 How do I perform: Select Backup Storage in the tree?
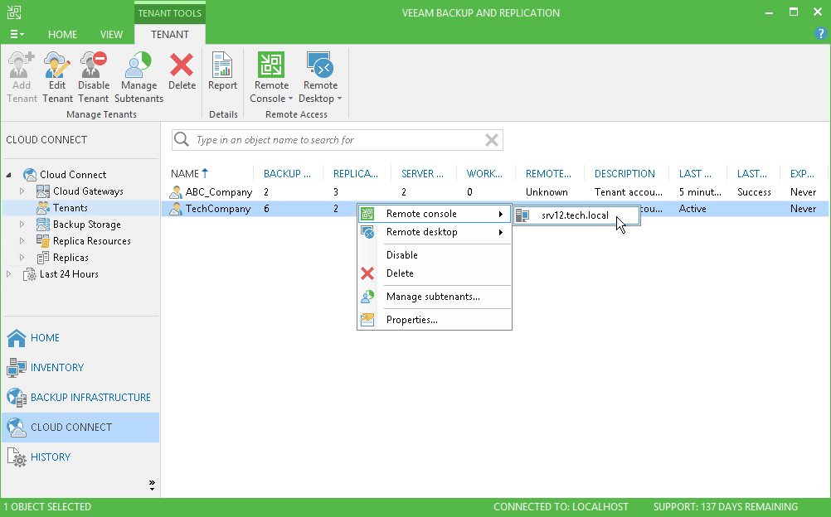[87, 225]
